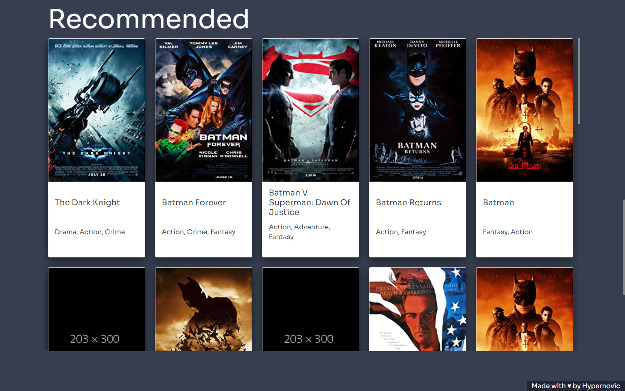Screen dimensions: 625x391
Task: Click the second 203 × 300 placeholder image
Action: (x=310, y=309)
